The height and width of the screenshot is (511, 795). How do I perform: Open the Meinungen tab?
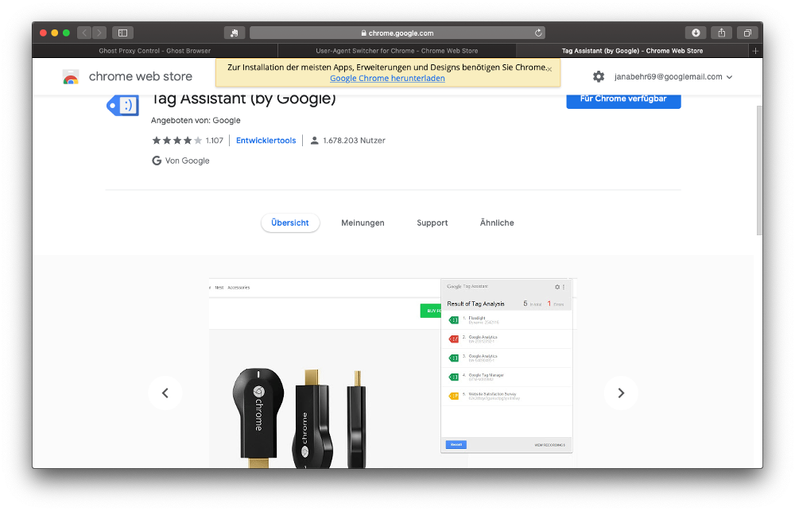click(x=363, y=223)
